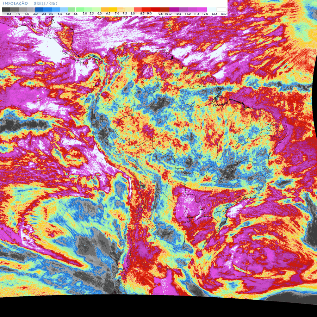Click the '(Horas / dia)' unit label
317x317 pixels.
(45, 4)
